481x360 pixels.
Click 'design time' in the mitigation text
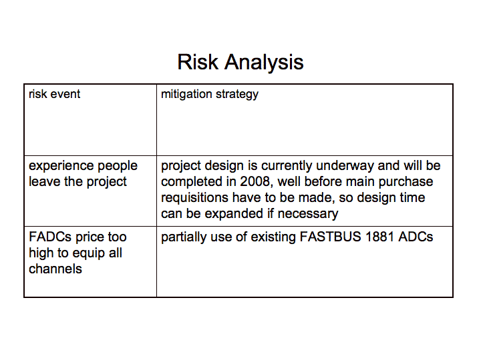pyautogui.click(x=391, y=198)
